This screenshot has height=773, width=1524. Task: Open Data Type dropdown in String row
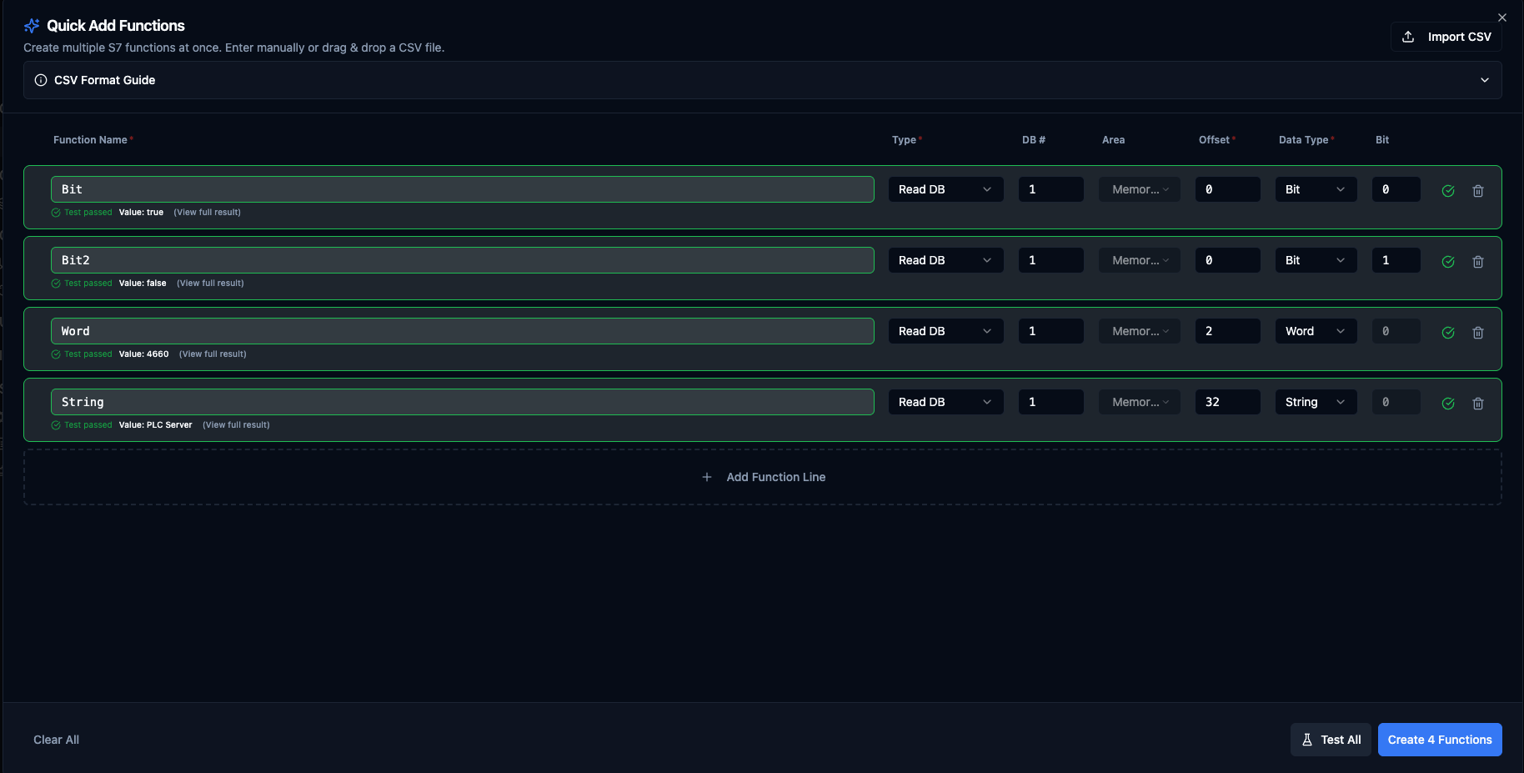pyautogui.click(x=1315, y=402)
